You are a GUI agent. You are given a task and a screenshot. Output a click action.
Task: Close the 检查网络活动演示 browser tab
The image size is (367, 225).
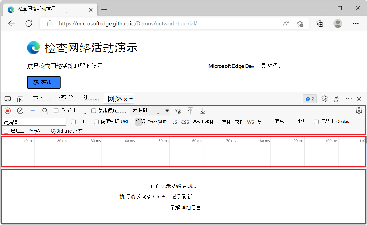pyautogui.click(x=91, y=10)
